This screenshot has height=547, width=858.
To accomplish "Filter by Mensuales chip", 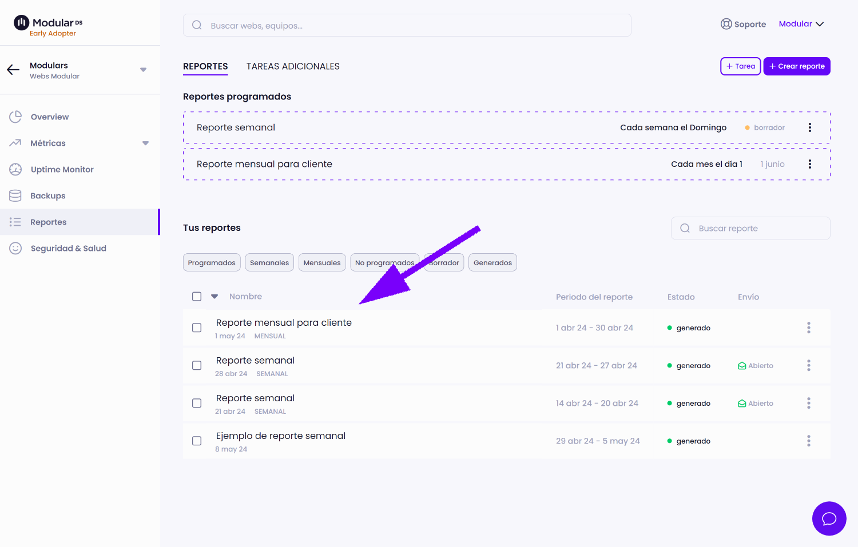I will pos(322,262).
